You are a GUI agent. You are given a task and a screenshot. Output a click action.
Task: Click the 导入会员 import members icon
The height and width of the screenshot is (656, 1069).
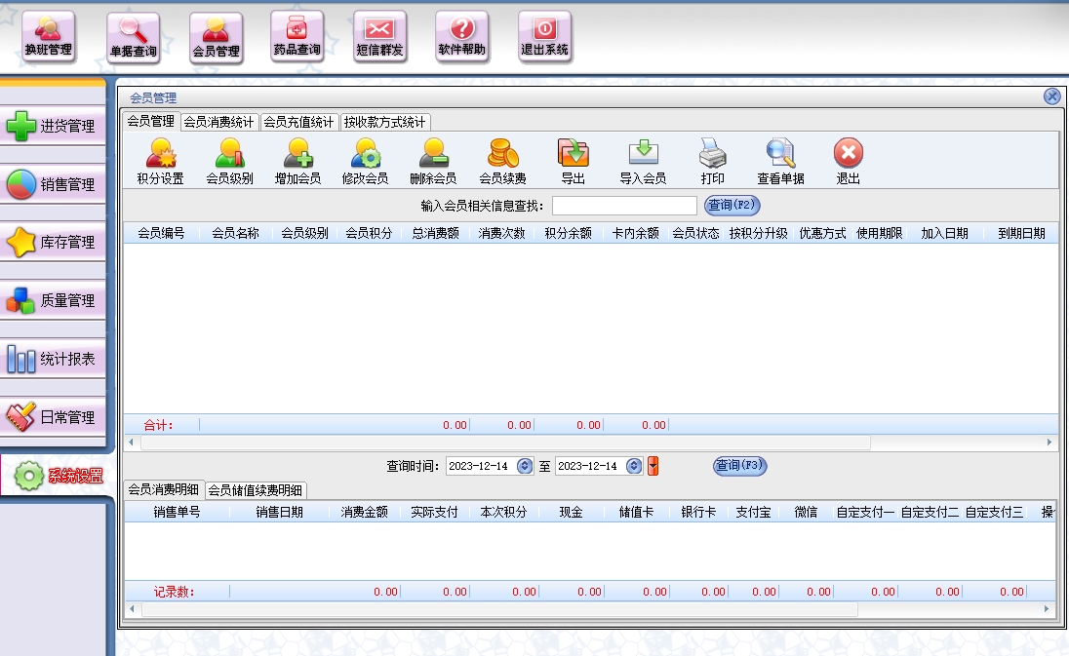pyautogui.click(x=643, y=162)
